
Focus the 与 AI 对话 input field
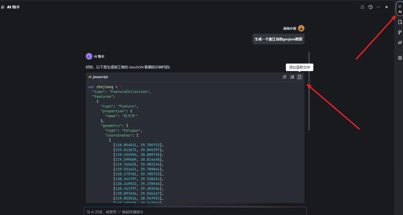pyautogui.click(x=195, y=211)
